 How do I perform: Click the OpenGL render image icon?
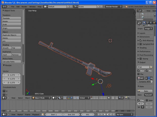point(126,98)
